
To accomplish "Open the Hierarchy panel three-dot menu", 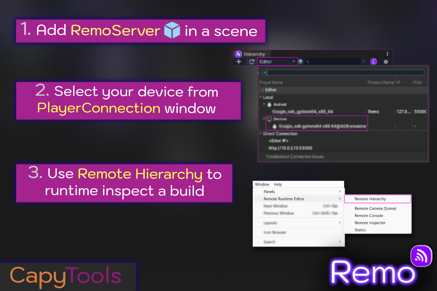I will point(387,54).
